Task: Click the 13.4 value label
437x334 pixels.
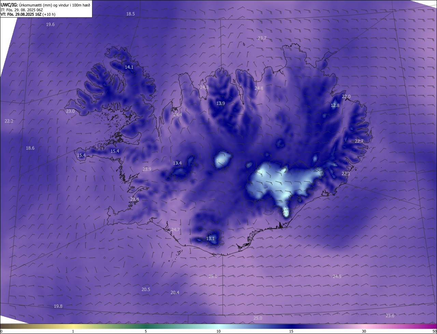Action: click(x=177, y=163)
